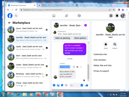
Task: Click the selected phone number 2565489548
Action: [x=65, y=67]
